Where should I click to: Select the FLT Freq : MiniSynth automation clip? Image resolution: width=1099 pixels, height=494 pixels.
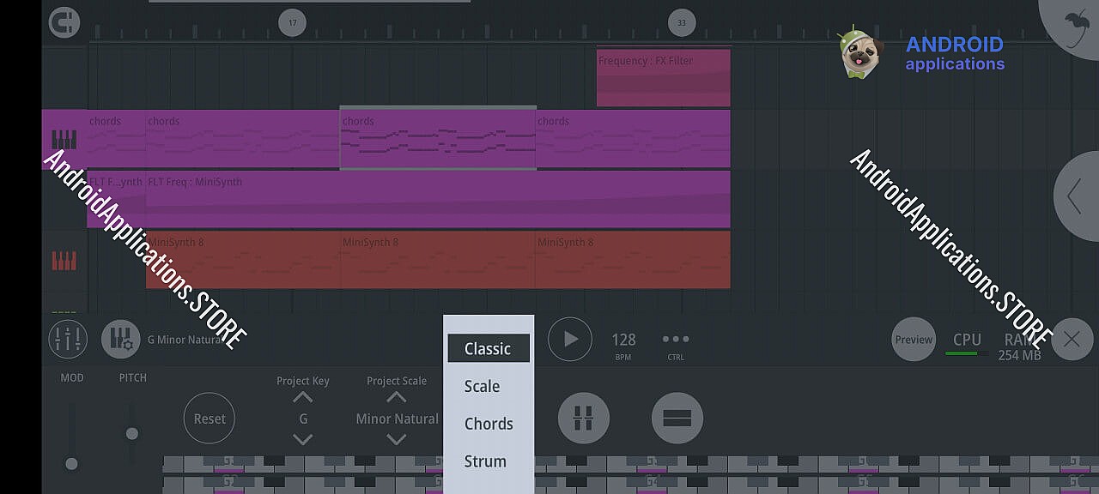pos(438,199)
